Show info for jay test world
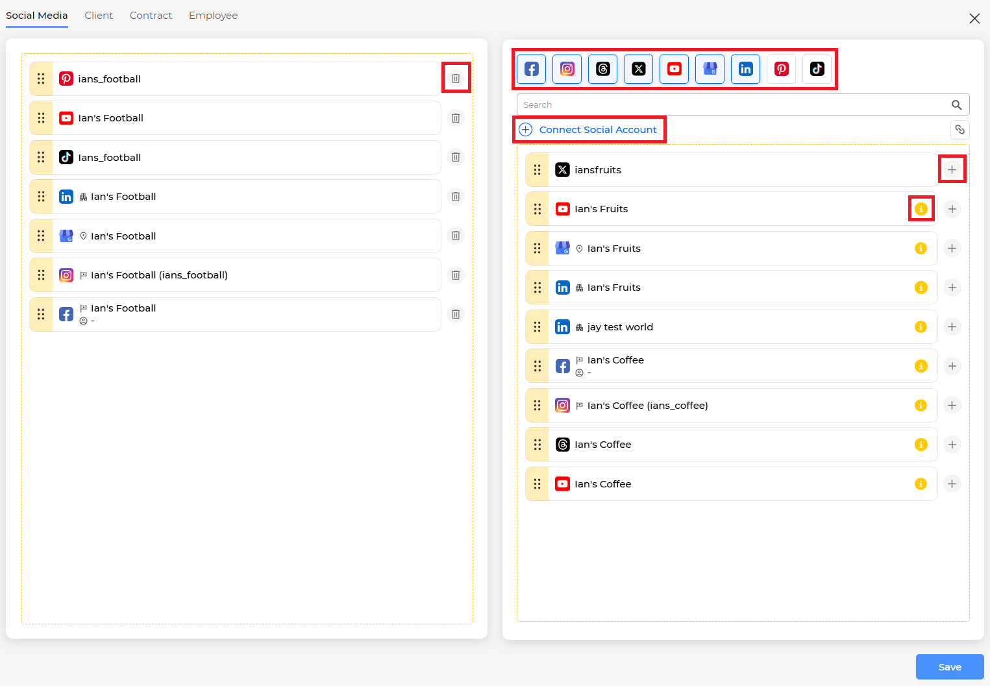 921,327
